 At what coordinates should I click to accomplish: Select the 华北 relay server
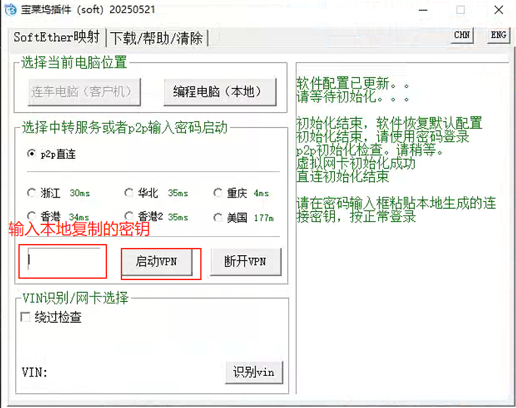129,194
